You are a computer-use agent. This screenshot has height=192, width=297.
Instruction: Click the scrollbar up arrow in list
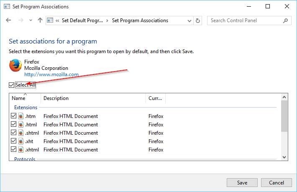284,97
